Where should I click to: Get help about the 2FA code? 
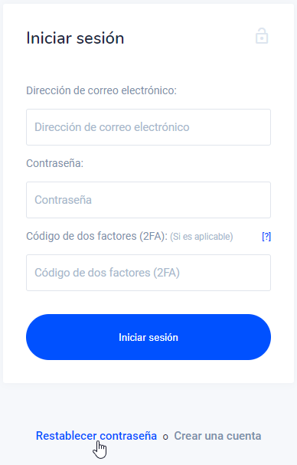pyautogui.click(x=266, y=237)
